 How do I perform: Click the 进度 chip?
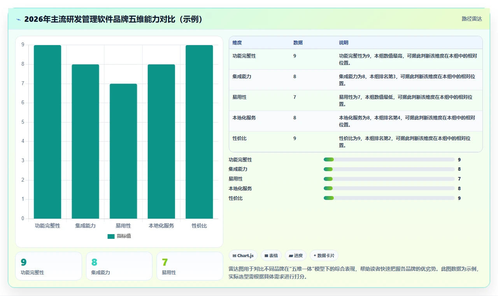(x=296, y=256)
